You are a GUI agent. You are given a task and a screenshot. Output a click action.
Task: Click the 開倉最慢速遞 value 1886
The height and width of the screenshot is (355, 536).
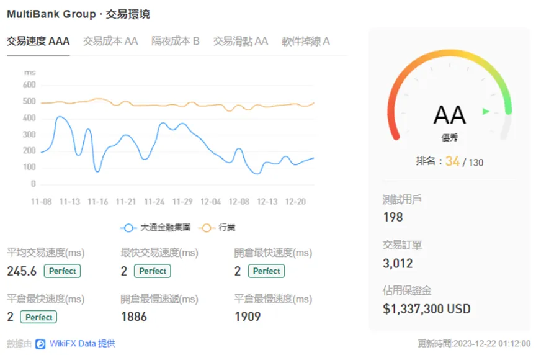134,317
